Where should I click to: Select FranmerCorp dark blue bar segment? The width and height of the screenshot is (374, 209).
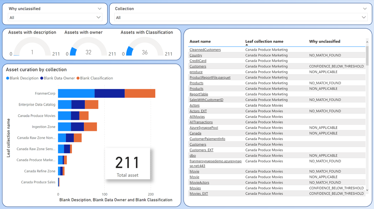109,93
